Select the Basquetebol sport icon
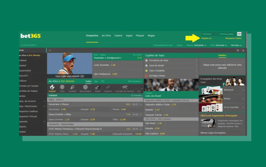Image resolution: width=266 pixels, height=167 pixels. 85,87
